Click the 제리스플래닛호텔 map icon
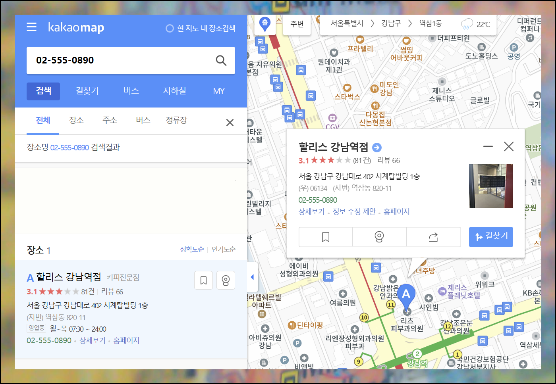 click(442, 291)
